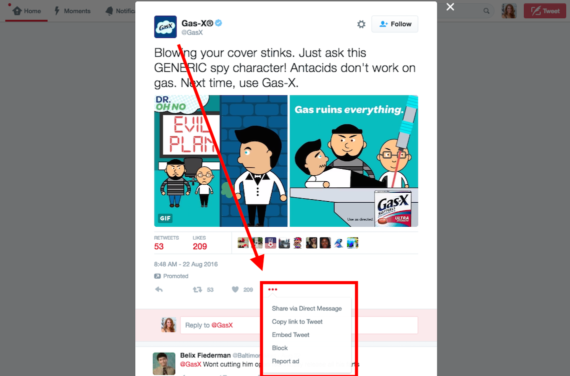Open the Gas-X profile avatar
Viewport: 570px width, 376px height.
[165, 27]
